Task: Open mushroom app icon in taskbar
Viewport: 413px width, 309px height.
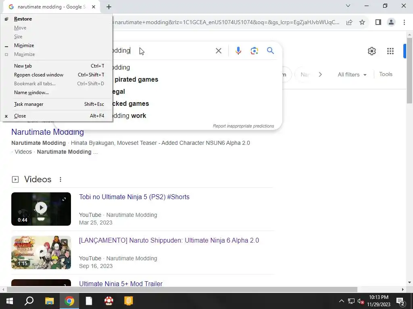Action: click(x=109, y=301)
